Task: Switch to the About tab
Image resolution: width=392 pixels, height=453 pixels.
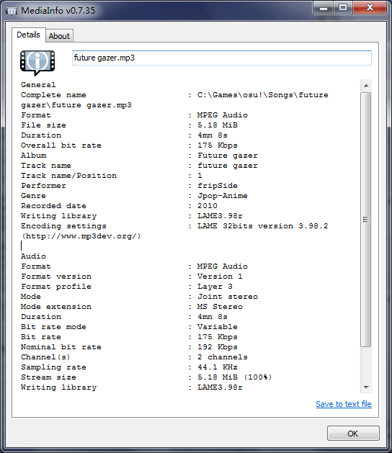Action: coord(59,36)
